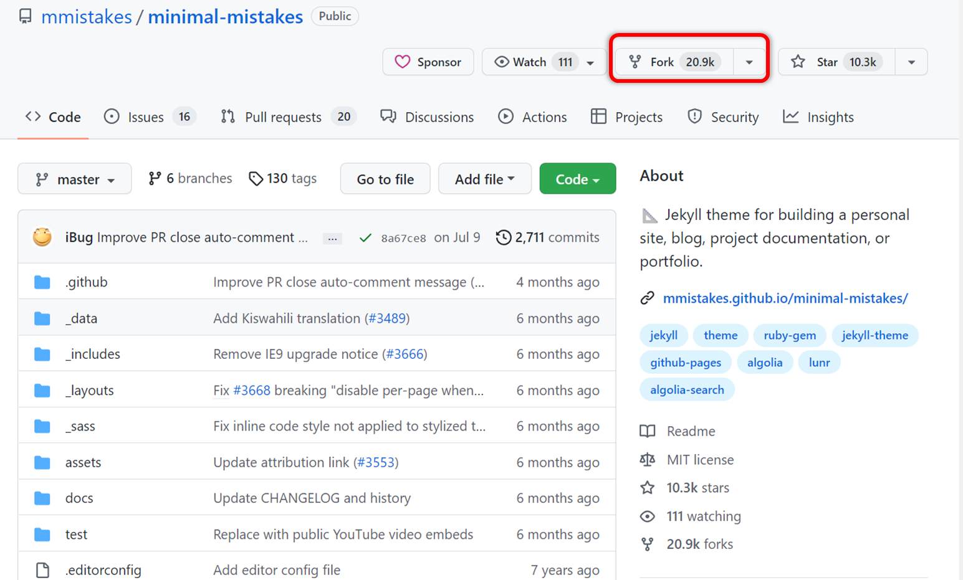Select the theme topic tag
Screen dimensions: 963x580
tap(721, 335)
